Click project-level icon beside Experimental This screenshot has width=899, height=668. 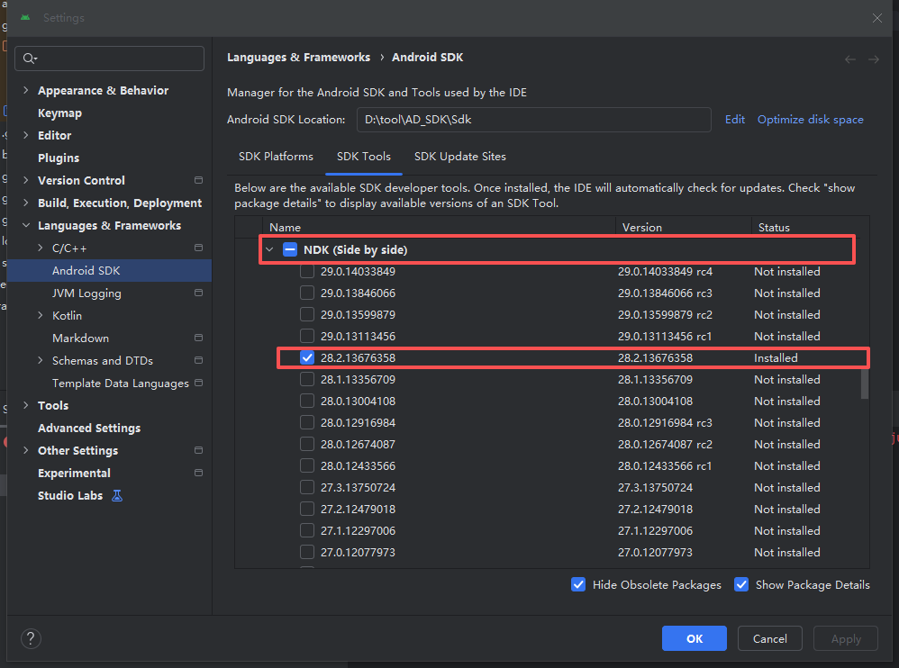tap(198, 473)
